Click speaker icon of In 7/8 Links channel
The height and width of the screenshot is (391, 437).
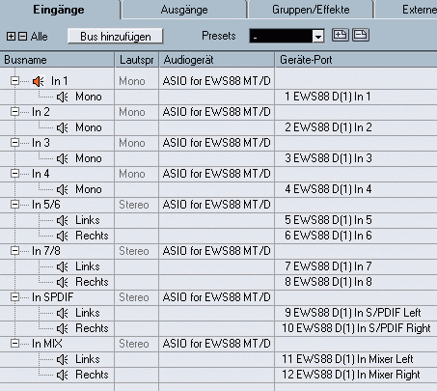coord(63,266)
